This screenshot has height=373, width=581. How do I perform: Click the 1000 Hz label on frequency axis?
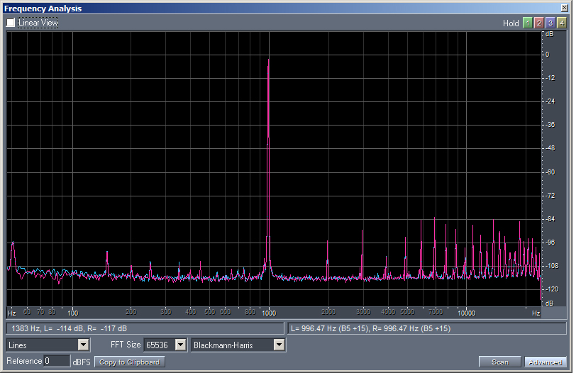tap(269, 313)
